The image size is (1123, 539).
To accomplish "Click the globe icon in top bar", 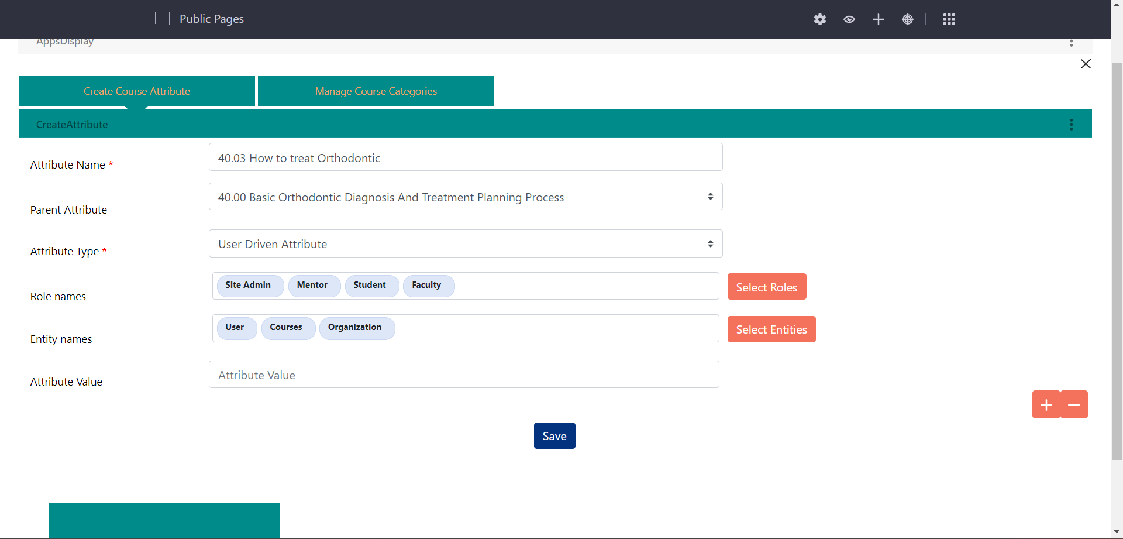I will tap(908, 19).
